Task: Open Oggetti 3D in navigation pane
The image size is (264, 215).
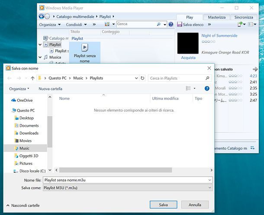Action: (26, 156)
